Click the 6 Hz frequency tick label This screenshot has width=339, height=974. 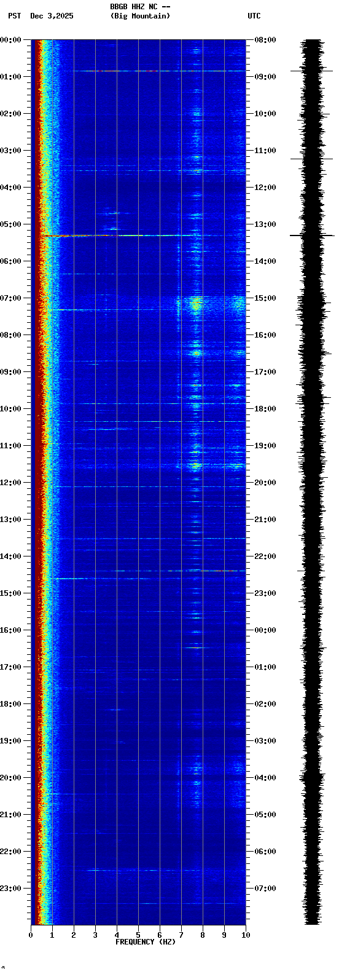coord(160,935)
